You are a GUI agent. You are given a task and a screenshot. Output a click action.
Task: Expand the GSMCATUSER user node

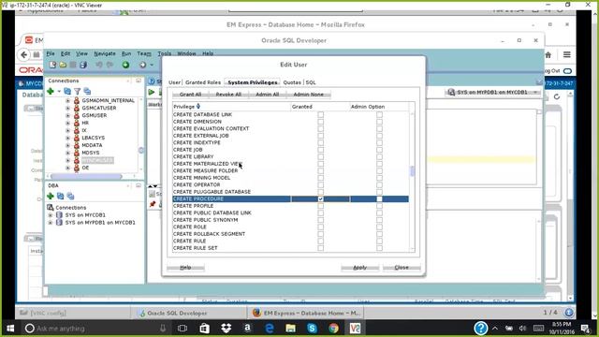point(68,109)
